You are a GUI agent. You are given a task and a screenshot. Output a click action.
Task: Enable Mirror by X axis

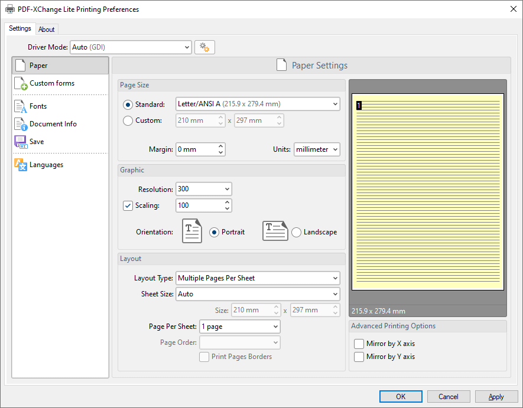pyautogui.click(x=359, y=344)
